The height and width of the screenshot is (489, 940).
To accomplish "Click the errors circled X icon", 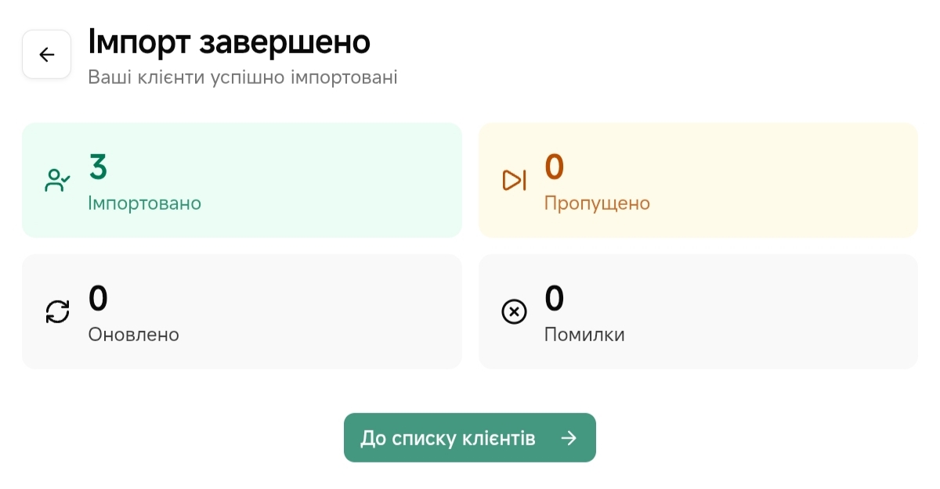I will [x=514, y=312].
